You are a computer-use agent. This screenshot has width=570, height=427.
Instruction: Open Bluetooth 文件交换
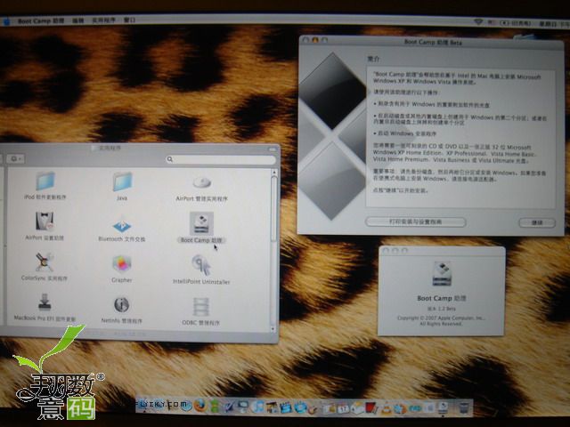pyautogui.click(x=122, y=224)
